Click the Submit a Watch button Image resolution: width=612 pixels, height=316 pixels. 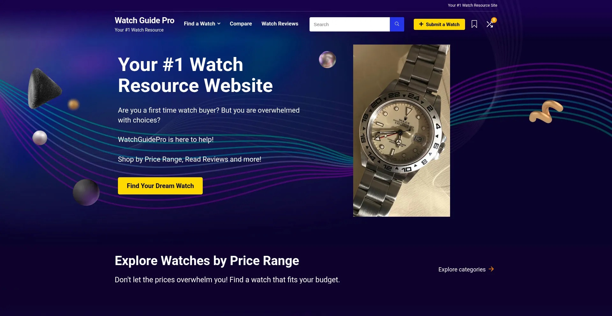coord(439,24)
